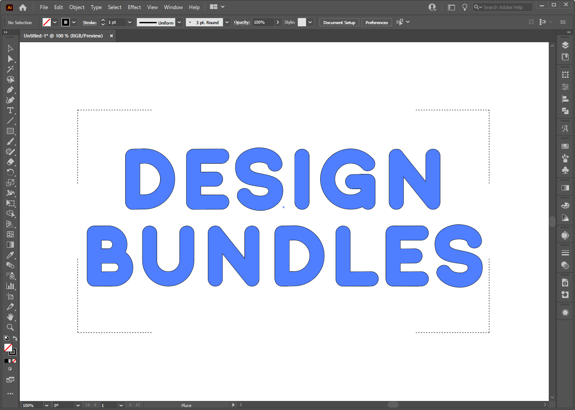The width and height of the screenshot is (575, 410).
Task: Open the Type menu
Action: 96,7
